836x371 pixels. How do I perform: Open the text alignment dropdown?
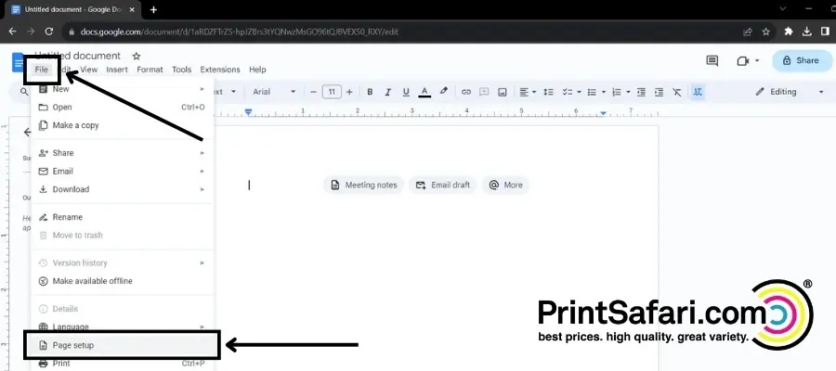point(528,92)
